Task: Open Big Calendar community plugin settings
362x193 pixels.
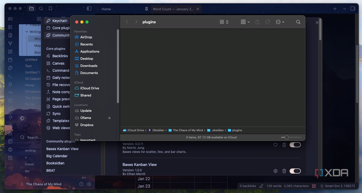Action: click(x=57, y=156)
